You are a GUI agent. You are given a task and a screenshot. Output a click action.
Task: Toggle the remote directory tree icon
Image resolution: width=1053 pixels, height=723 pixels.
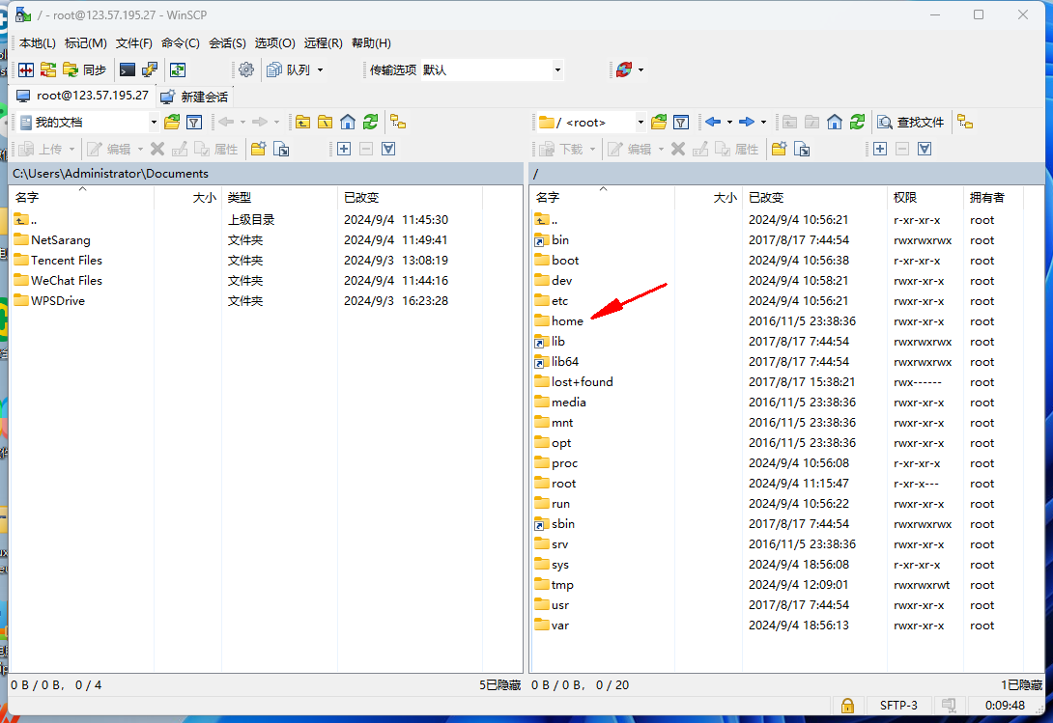965,123
